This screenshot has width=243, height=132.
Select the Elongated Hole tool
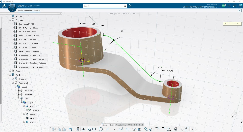click(x=128, y=129)
